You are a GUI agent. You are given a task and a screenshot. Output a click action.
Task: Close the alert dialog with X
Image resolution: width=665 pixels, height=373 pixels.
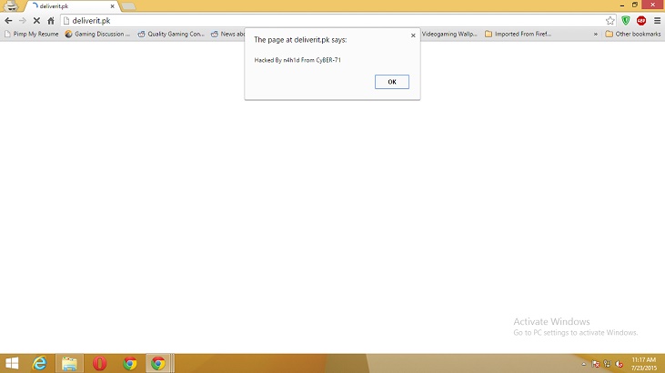413,35
